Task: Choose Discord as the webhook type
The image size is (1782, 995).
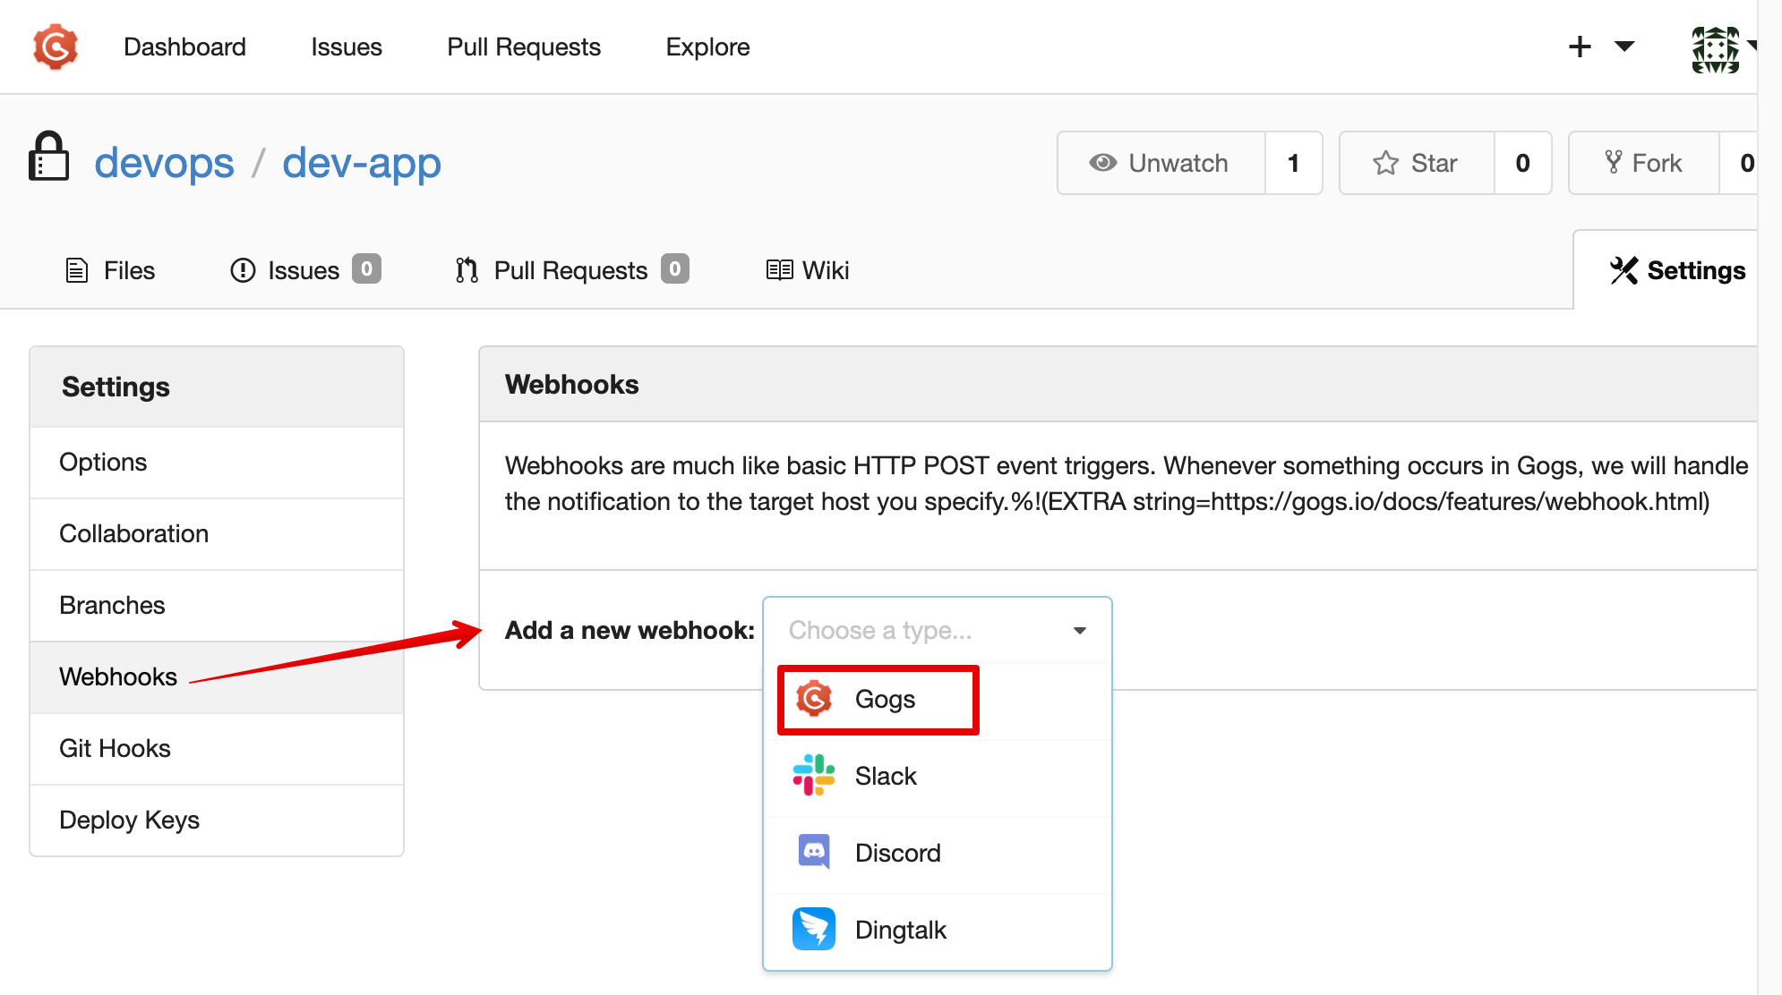Action: pyautogui.click(x=938, y=854)
